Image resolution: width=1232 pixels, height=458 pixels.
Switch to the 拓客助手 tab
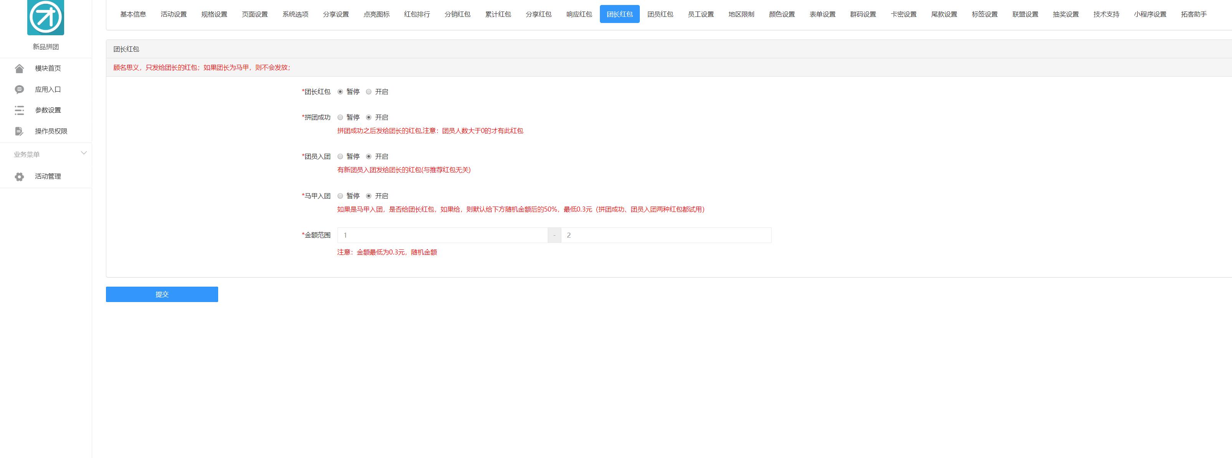pos(1194,14)
